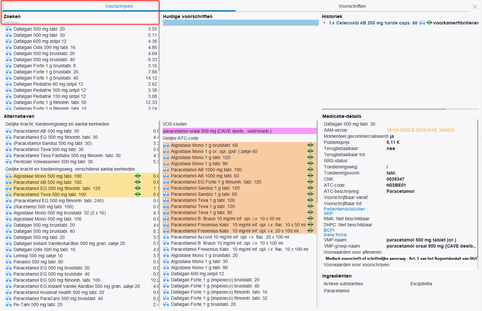Click green icon of Paracetamol Sandoz 1 g tabl. 60
Image resolution: width=482 pixels, height=311 pixels.
tap(310, 194)
